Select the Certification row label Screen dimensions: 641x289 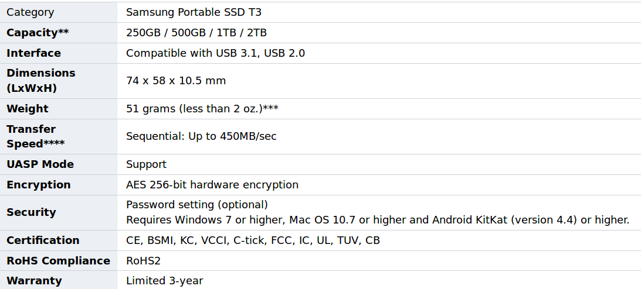tap(43, 240)
